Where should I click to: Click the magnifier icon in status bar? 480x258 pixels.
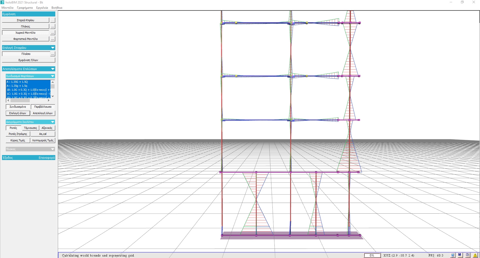(467, 255)
